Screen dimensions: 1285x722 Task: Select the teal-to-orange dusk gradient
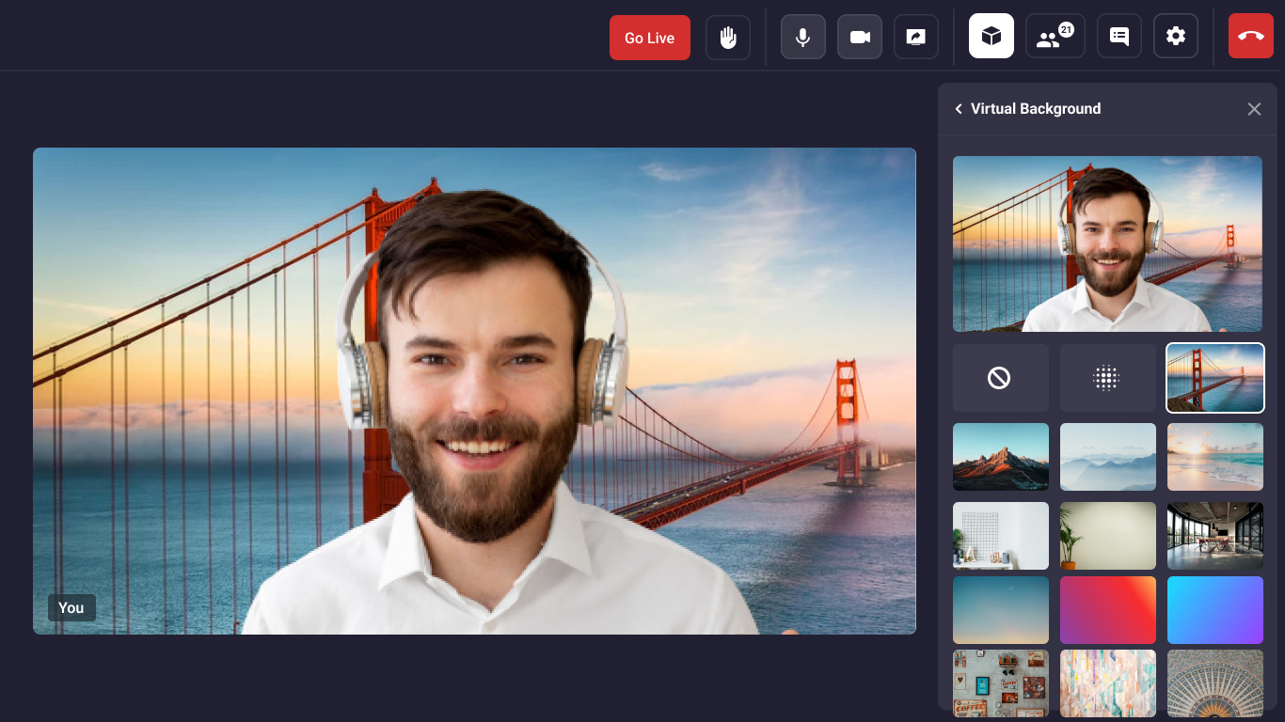pos(1001,610)
